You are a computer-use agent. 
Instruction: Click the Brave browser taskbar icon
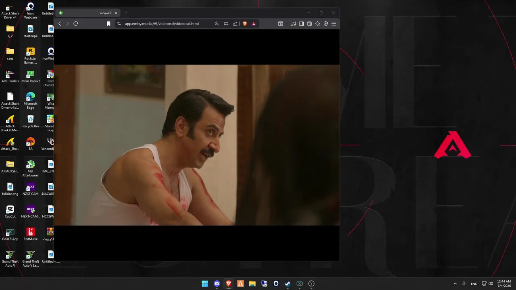click(229, 284)
